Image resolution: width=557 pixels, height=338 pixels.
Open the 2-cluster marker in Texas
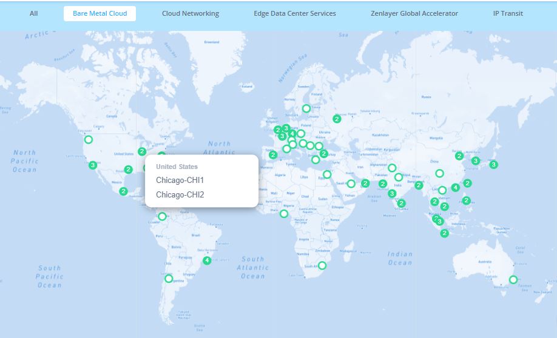[x=128, y=170]
